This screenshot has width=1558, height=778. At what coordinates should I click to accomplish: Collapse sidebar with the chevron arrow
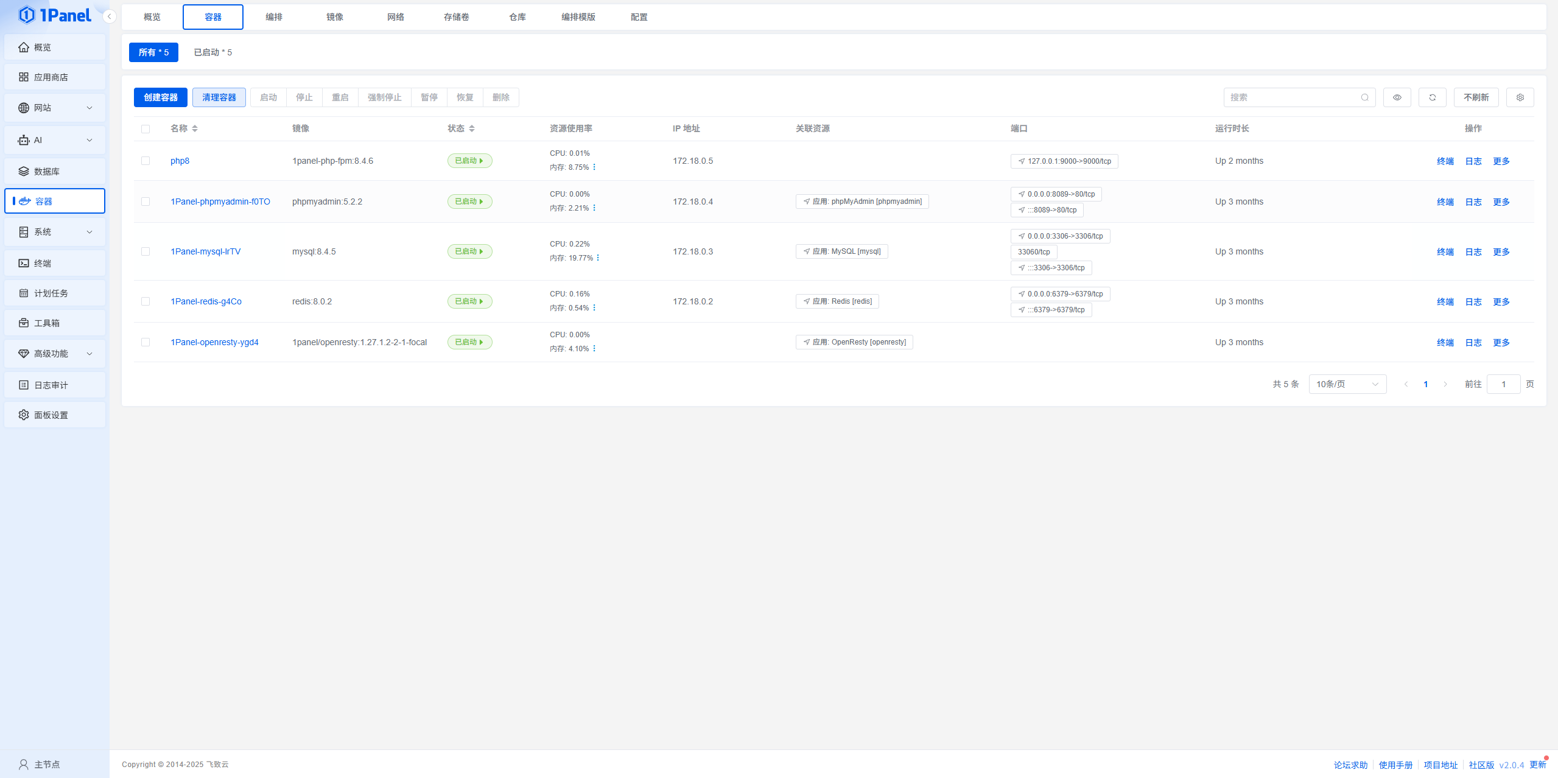point(109,16)
